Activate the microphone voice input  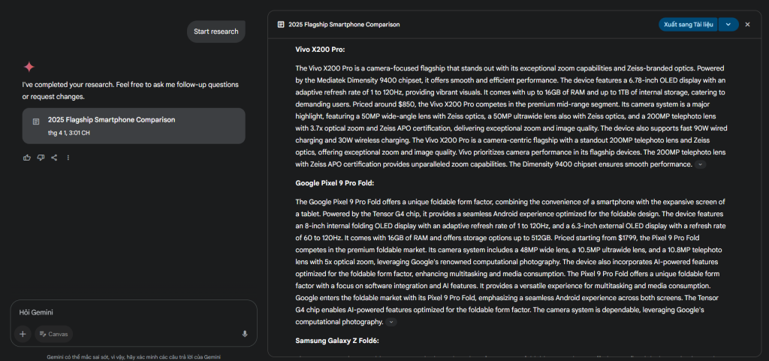245,334
